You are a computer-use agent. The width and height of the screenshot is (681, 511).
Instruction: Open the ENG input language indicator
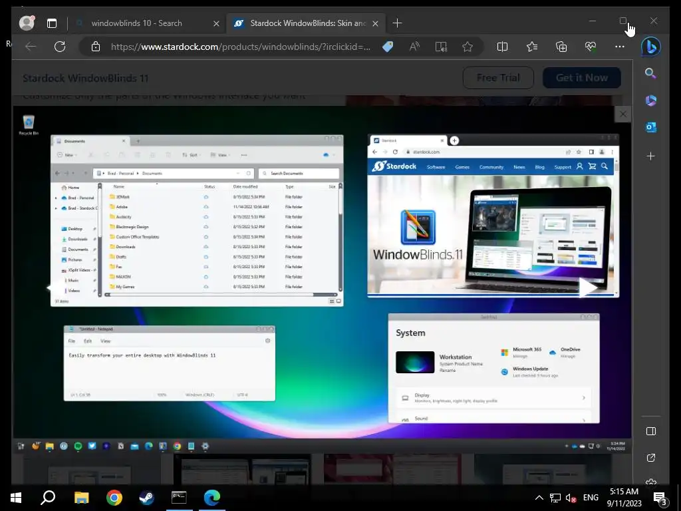(591, 498)
